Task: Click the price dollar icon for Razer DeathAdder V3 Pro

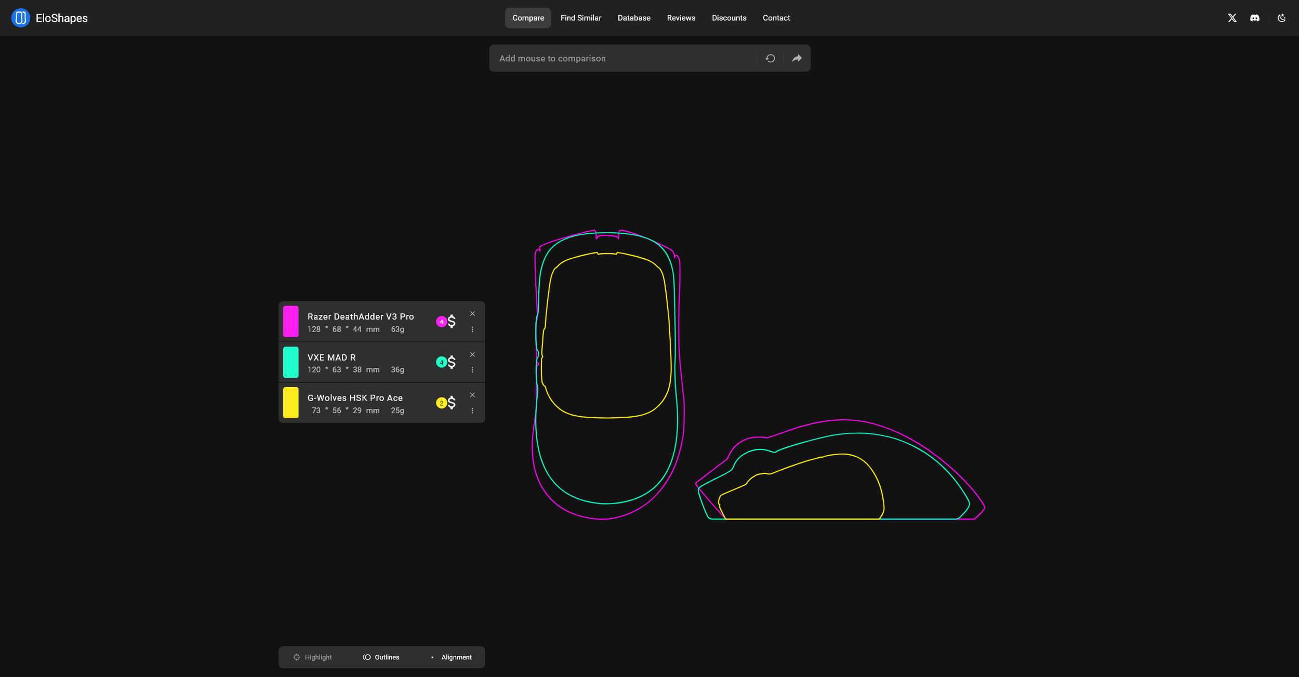Action: 450,321
